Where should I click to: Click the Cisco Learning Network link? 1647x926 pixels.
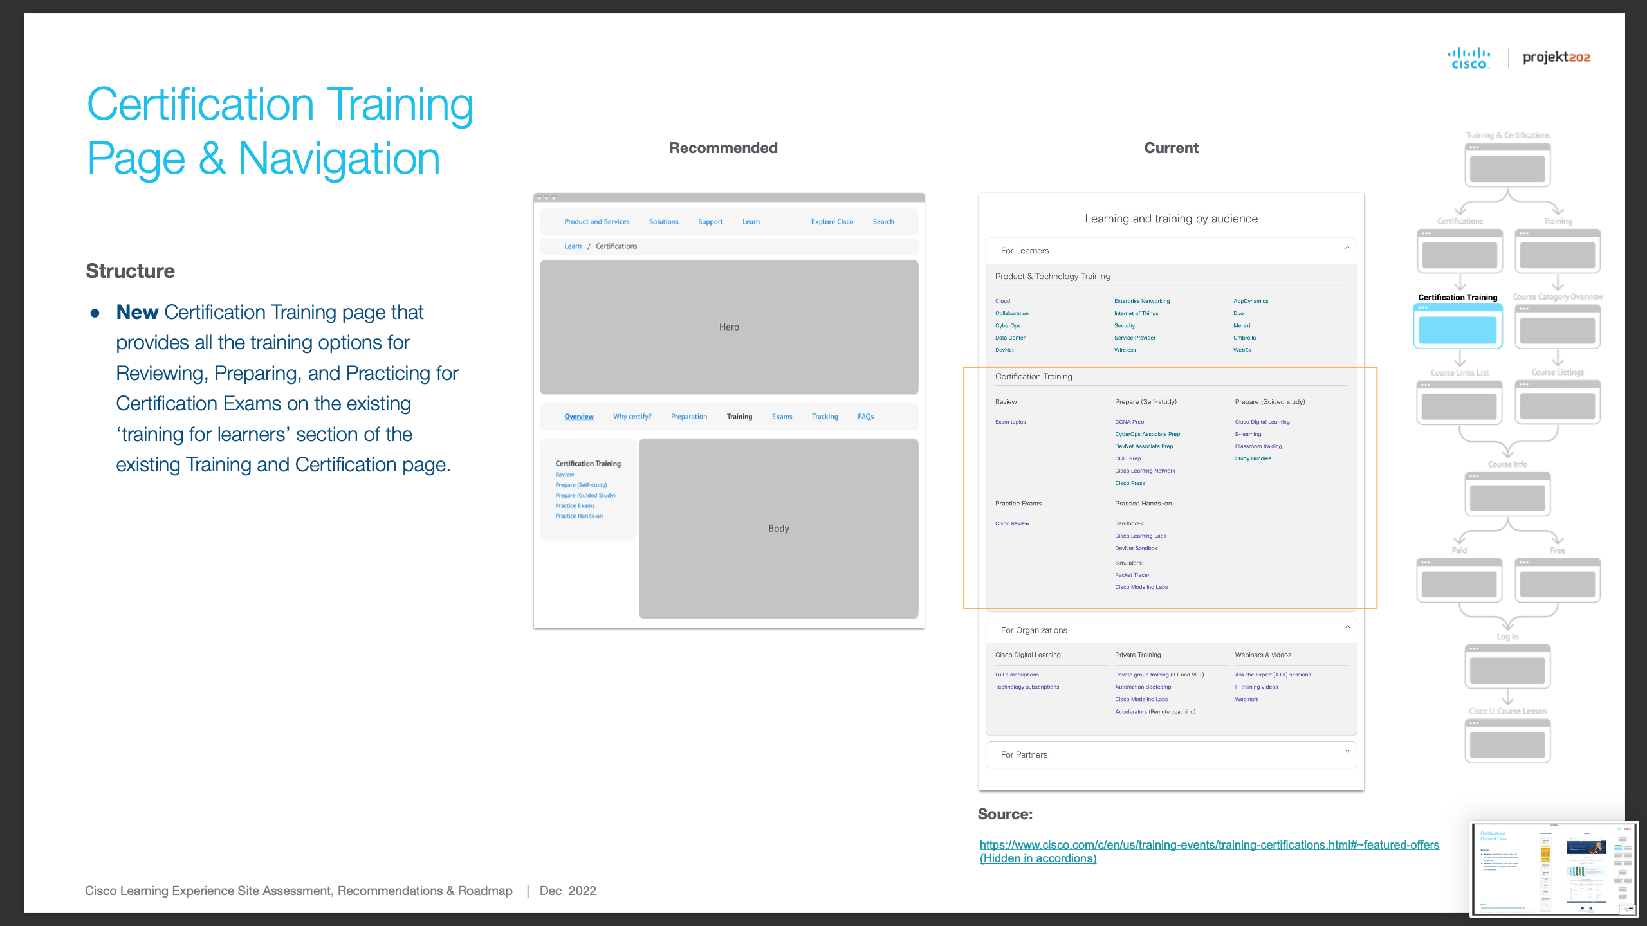click(1145, 471)
